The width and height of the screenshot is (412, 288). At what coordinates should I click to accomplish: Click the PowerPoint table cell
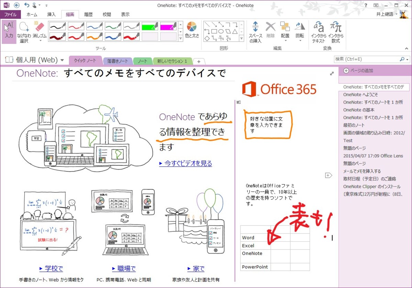click(x=255, y=267)
